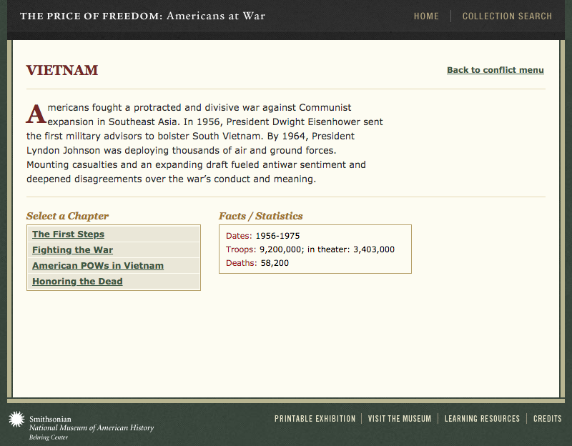View the Honoring the Dead chapter

(x=77, y=281)
